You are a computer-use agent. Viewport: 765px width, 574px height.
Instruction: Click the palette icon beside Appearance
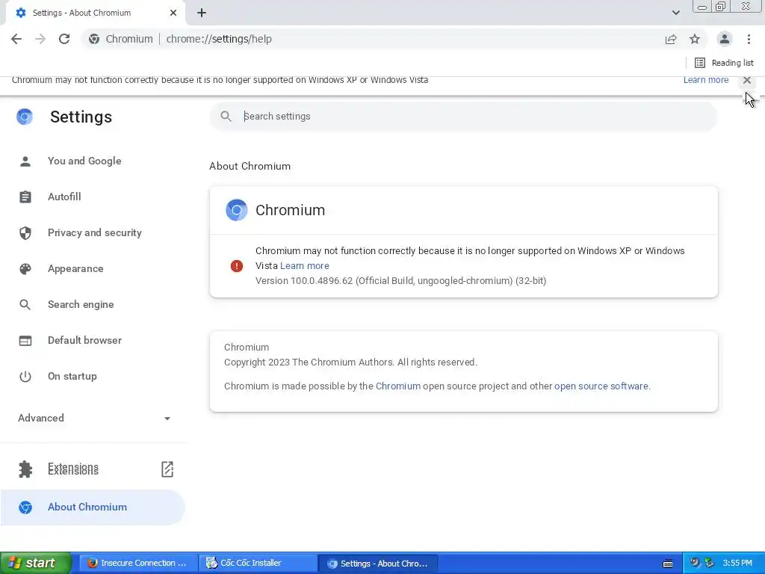click(x=25, y=269)
